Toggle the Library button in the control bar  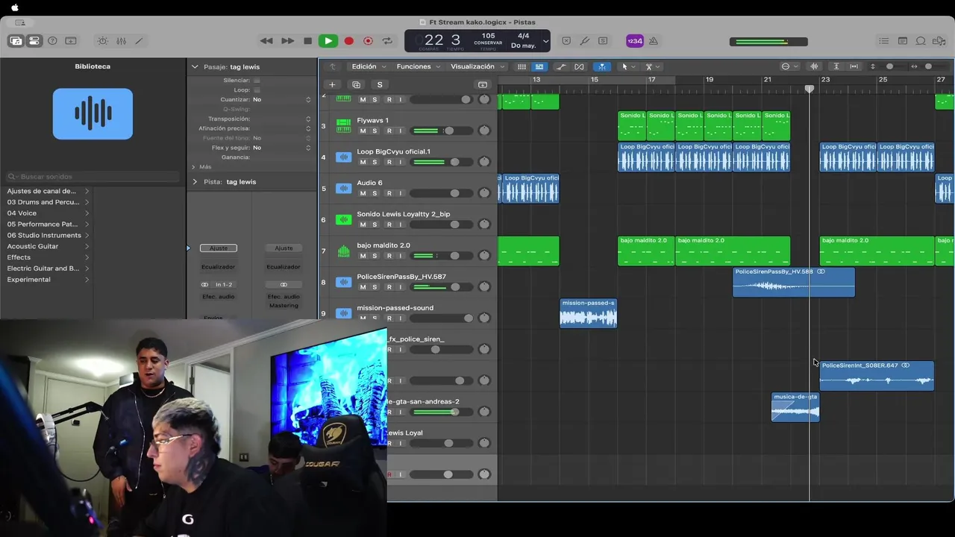coord(16,41)
